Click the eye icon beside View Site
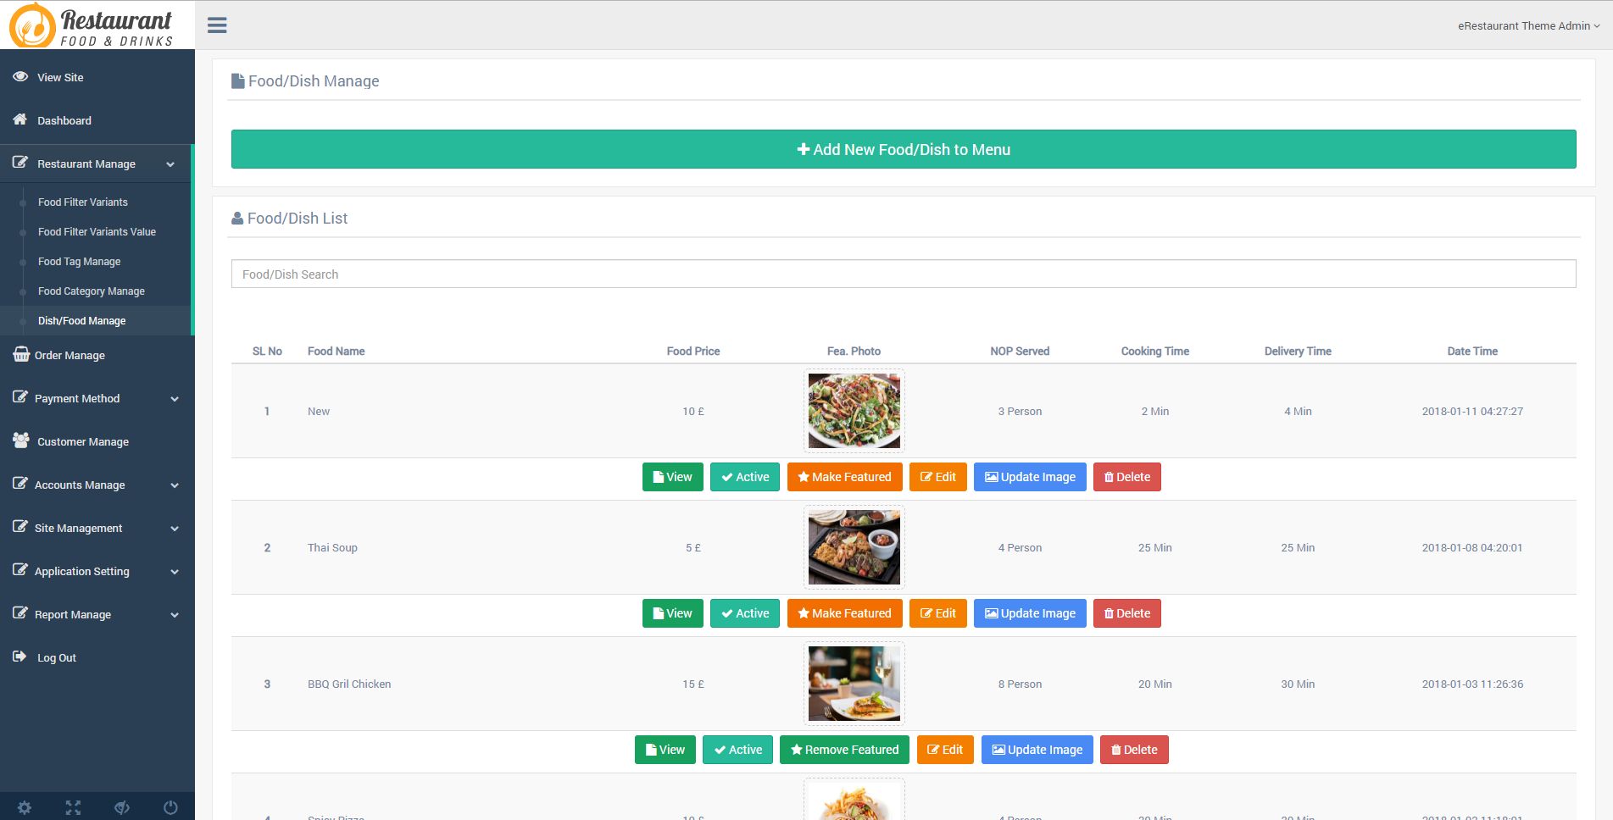 click(20, 76)
